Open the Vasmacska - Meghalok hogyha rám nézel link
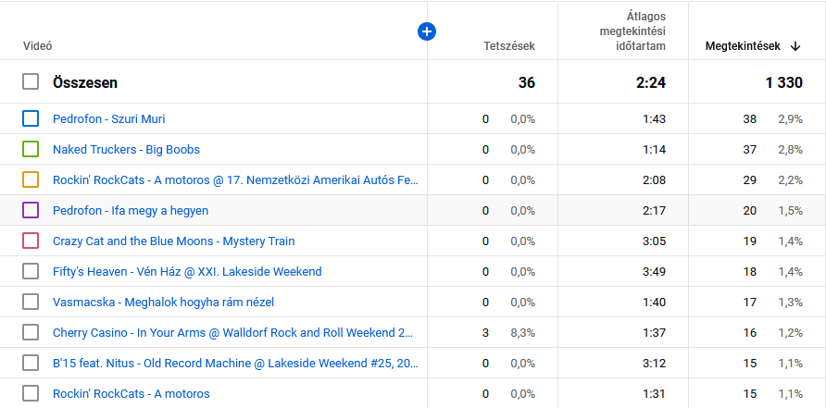The width and height of the screenshot is (826, 408). pyautogui.click(x=163, y=302)
